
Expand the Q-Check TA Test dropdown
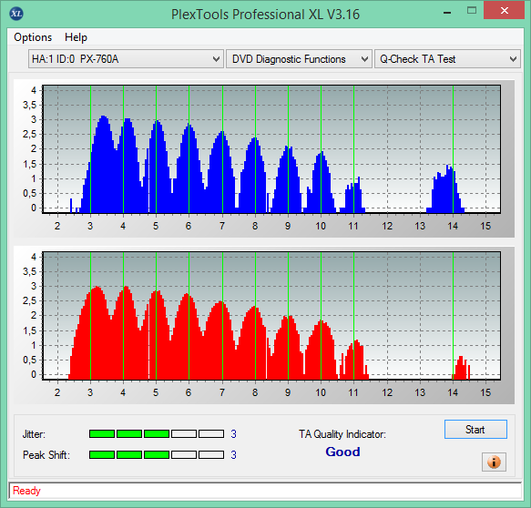(447, 59)
